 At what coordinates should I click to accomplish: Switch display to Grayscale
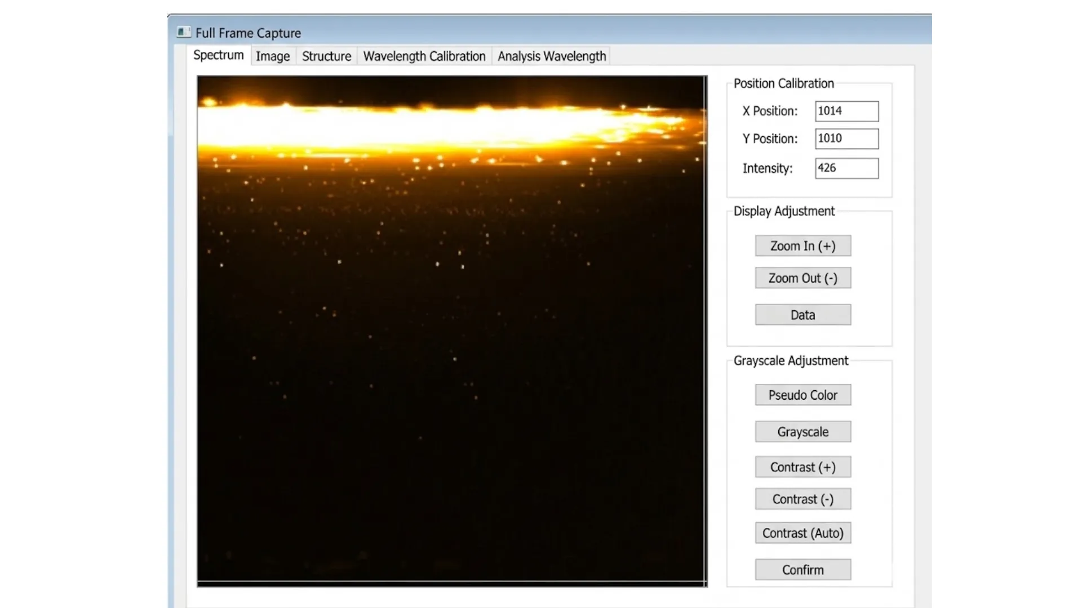tap(803, 432)
